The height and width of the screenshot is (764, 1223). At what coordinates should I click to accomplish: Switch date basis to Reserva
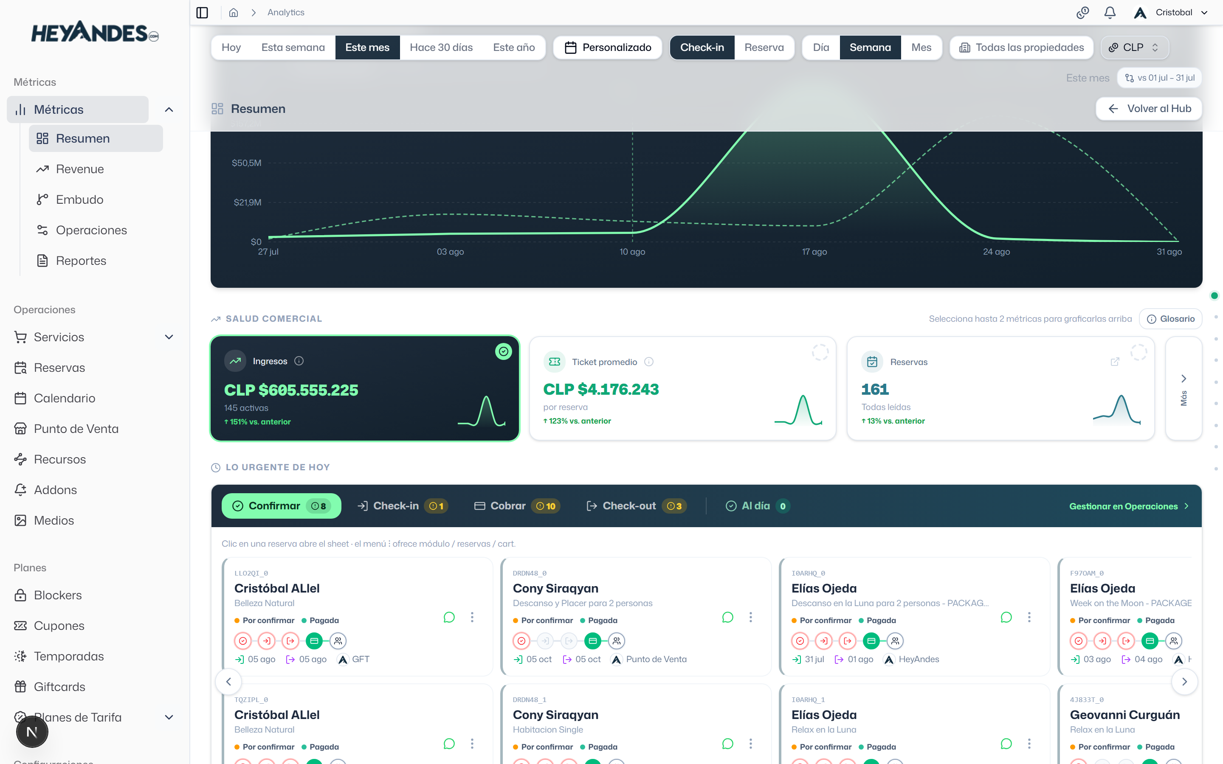point(764,47)
